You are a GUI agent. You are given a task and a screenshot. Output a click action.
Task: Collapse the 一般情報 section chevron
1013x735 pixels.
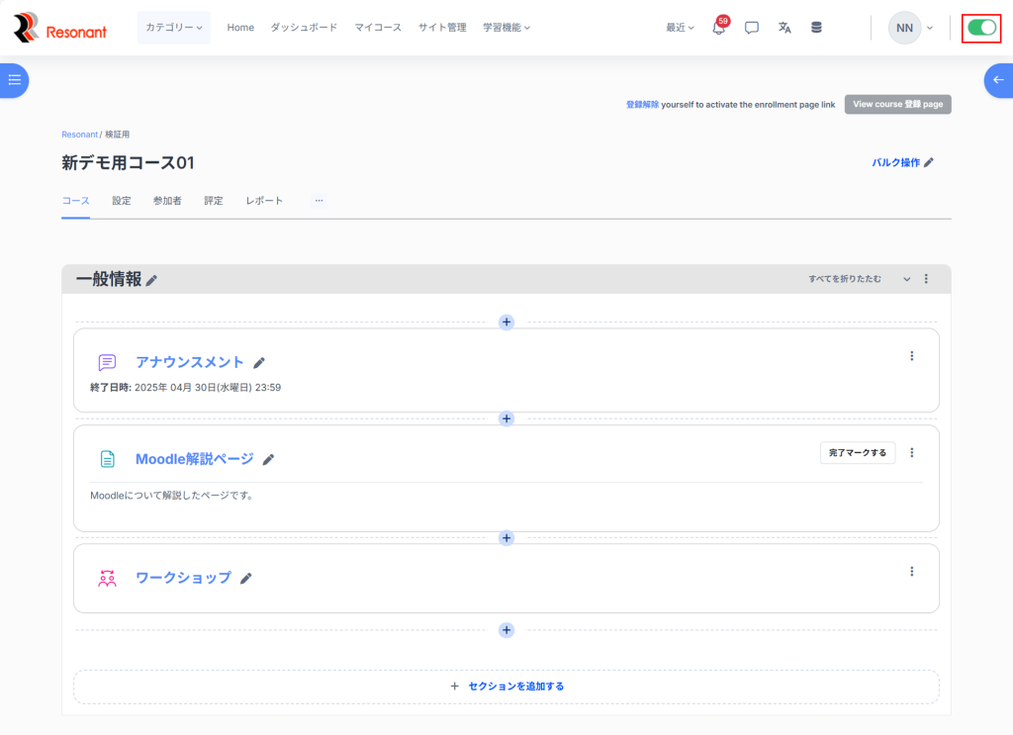pyautogui.click(x=906, y=279)
